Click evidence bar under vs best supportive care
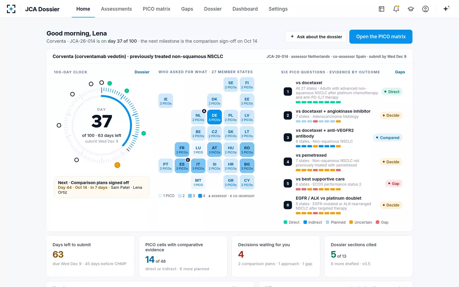Image resolution: width=459 pixels, height=287 pixels. 318,189
